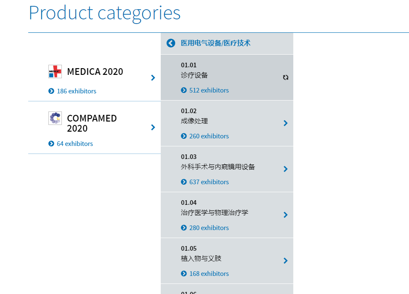Screen dimensions: 409x294
Task: Click circle arrow icon beside 186 exhibitors
Action: (51, 91)
